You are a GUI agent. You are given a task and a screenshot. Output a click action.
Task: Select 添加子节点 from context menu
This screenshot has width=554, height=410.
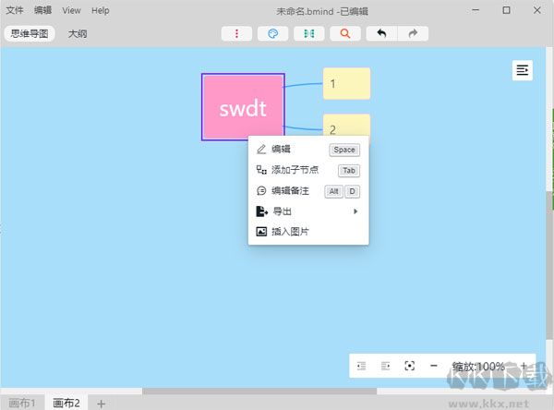(295, 171)
